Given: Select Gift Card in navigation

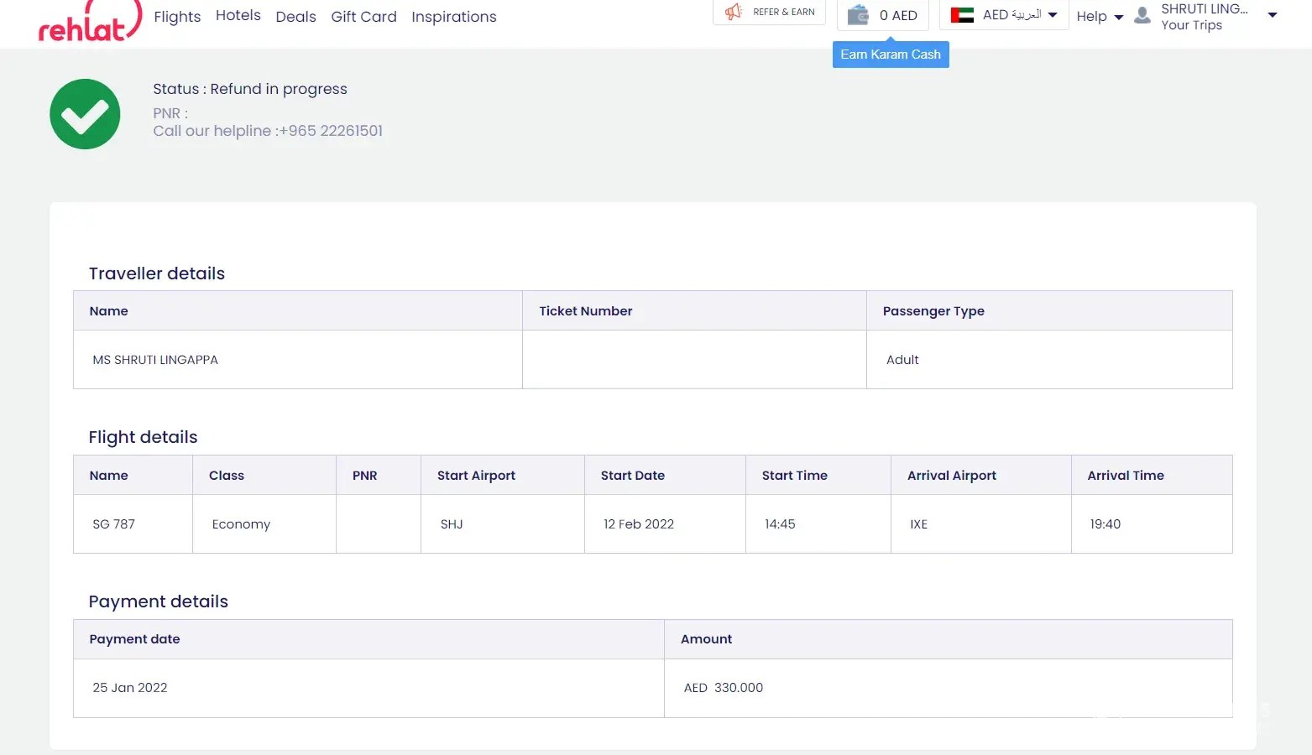Looking at the screenshot, I should [363, 17].
